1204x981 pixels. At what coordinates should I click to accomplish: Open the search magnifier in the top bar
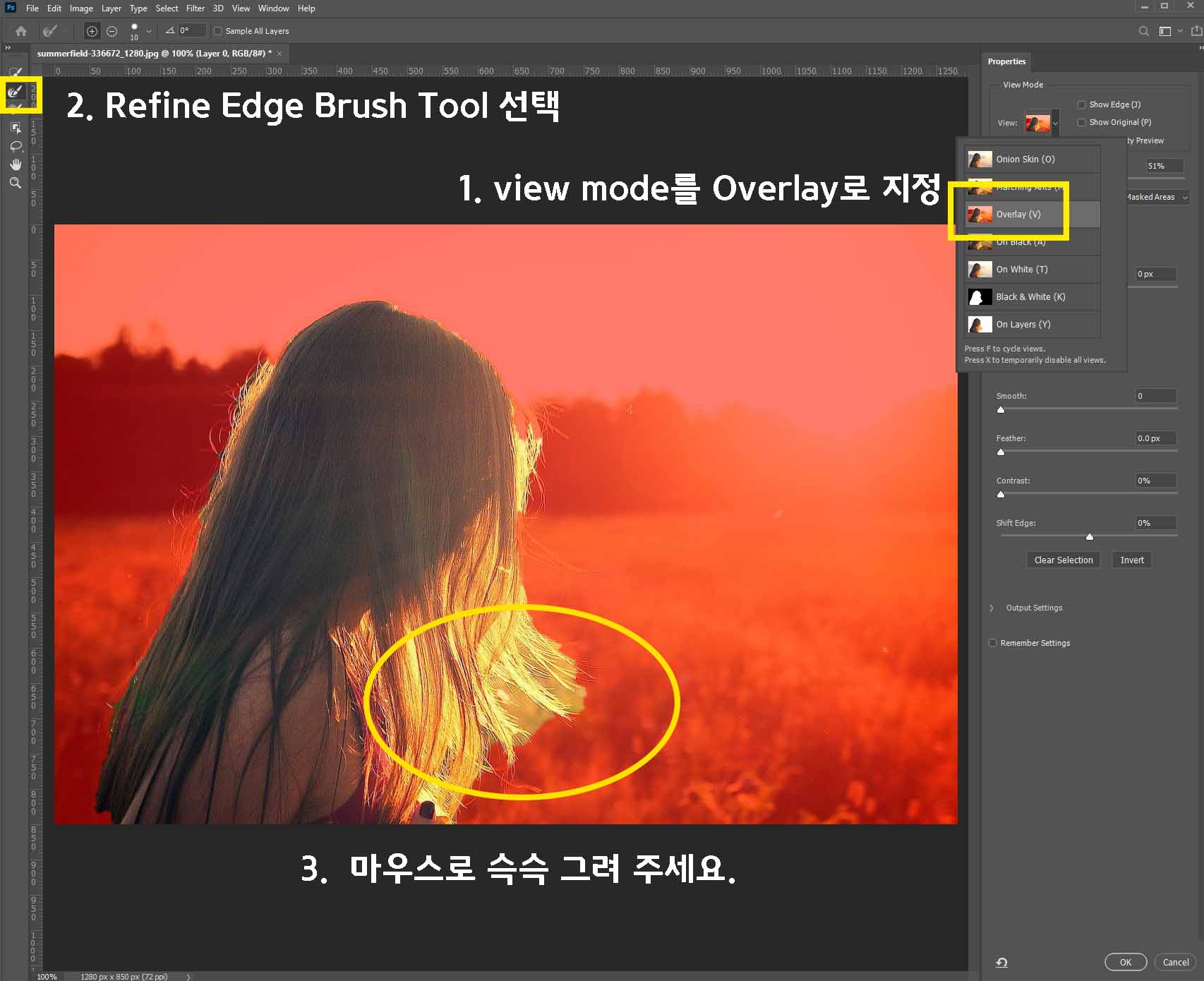pyautogui.click(x=1143, y=31)
